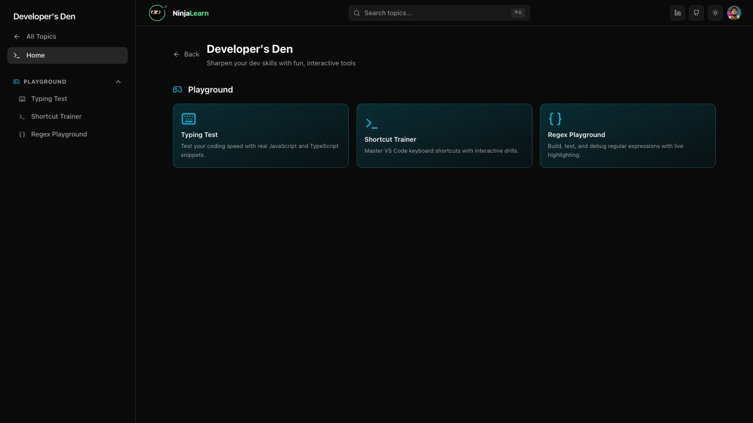Toggle light/dark theme sun icon

715,13
